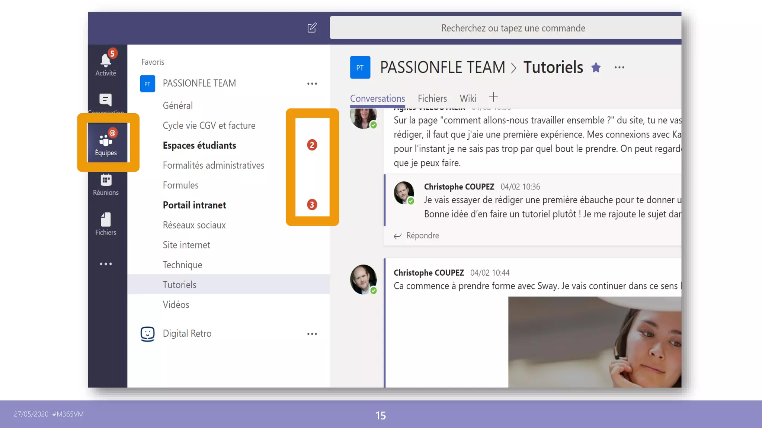Screen dimensions: 762x428
Task: Switch to the Fichiers tab
Action: (x=432, y=98)
